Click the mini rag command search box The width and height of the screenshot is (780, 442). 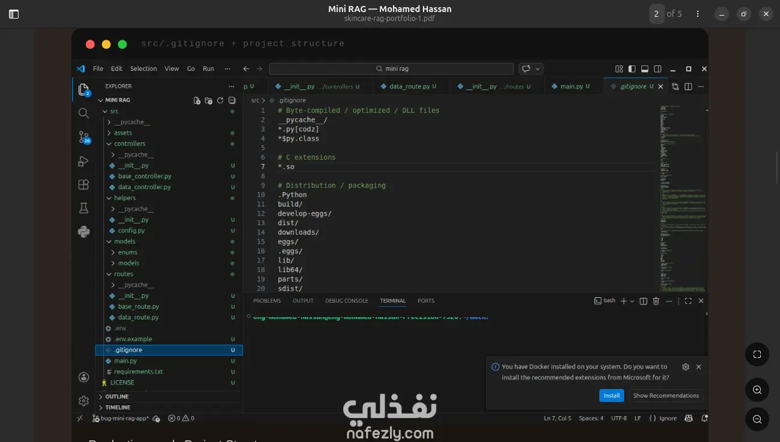391,68
